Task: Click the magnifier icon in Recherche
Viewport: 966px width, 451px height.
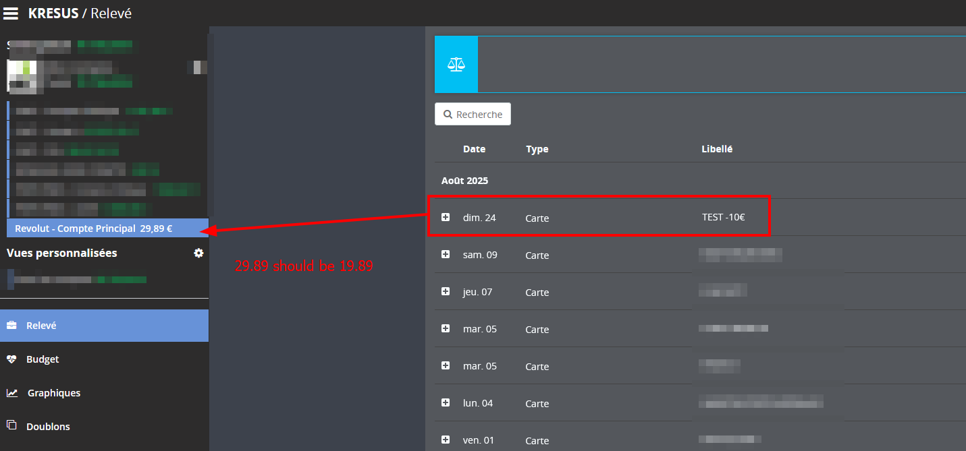Action: coord(448,115)
